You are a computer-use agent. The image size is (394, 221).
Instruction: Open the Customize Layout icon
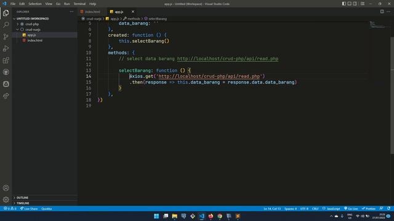click(x=363, y=4)
